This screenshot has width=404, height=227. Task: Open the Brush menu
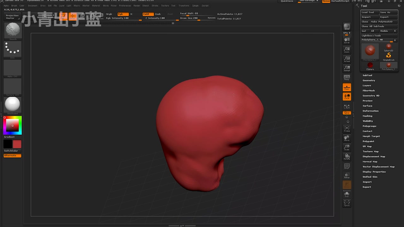(x=14, y=6)
